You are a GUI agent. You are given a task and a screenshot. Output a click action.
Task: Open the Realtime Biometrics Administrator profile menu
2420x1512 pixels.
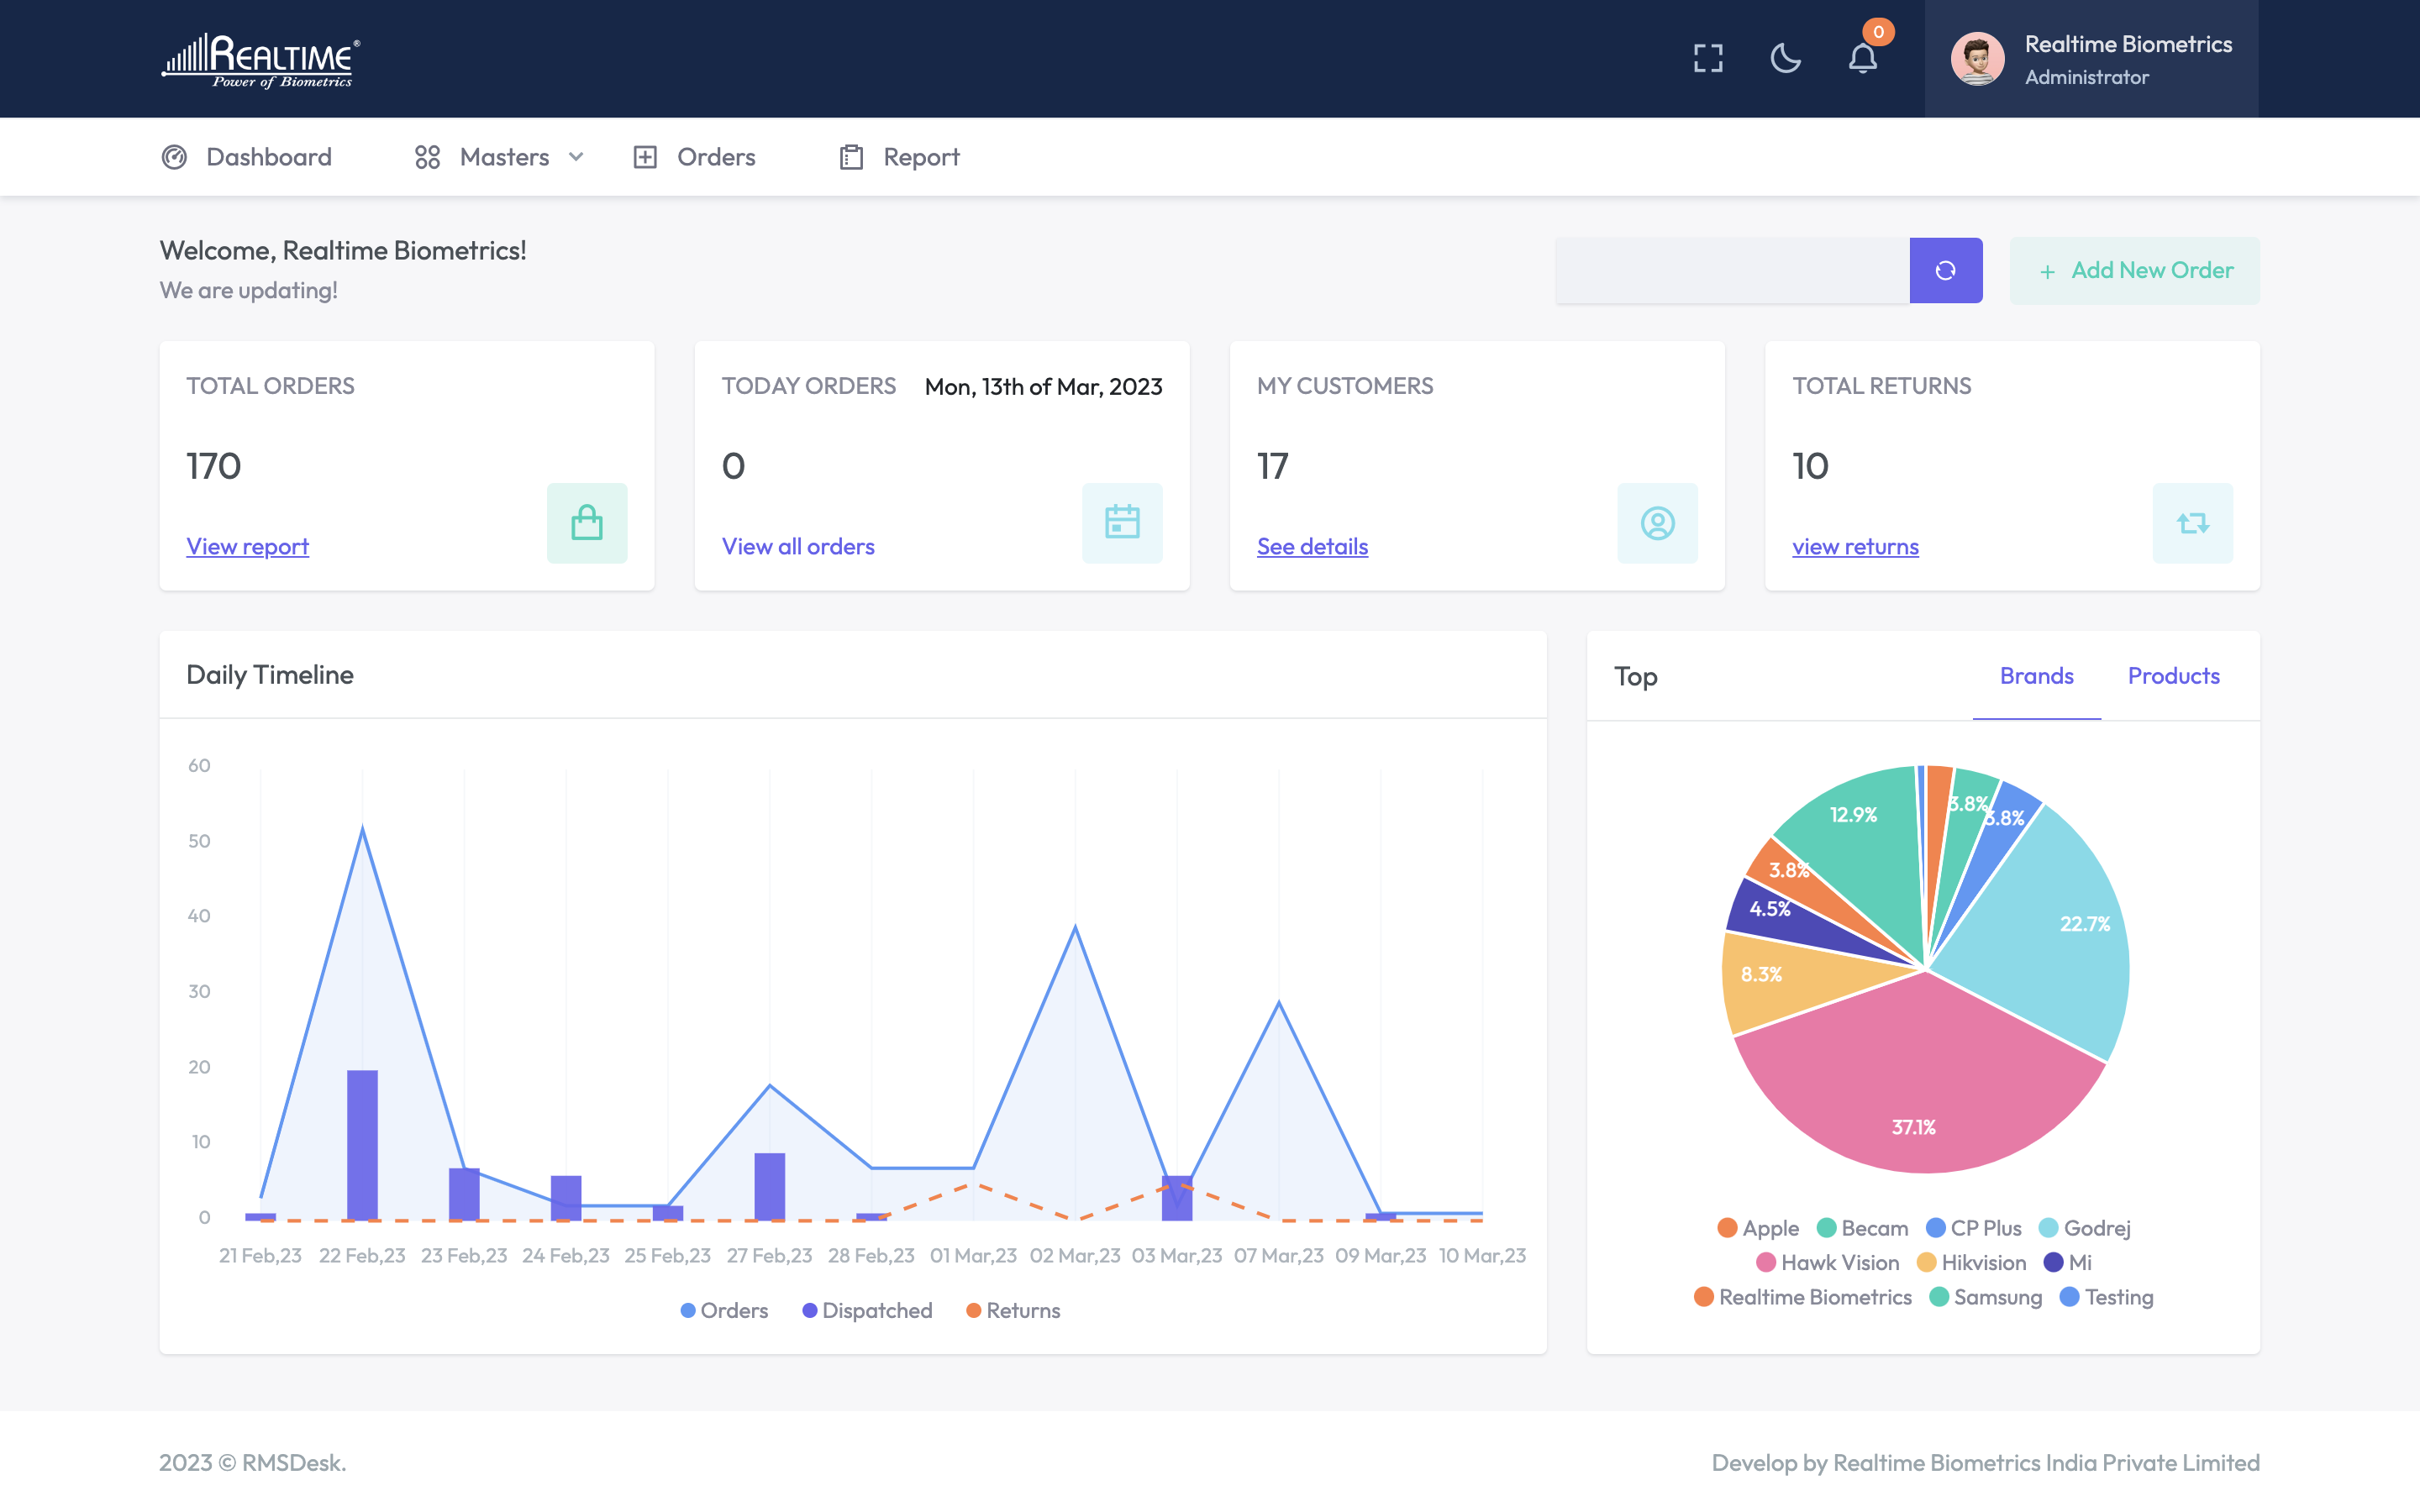click(x=2091, y=59)
